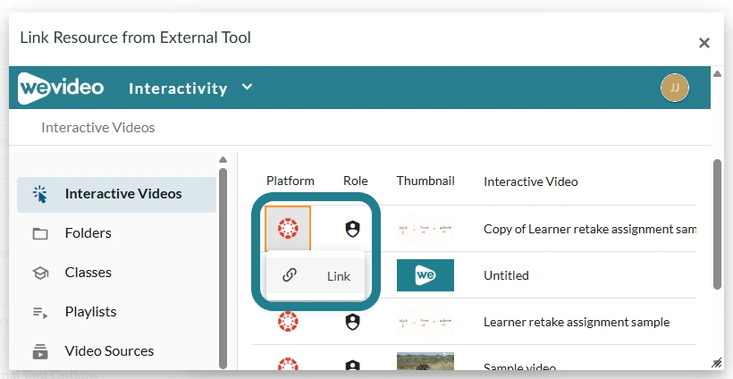Image resolution: width=733 pixels, height=379 pixels.
Task: Click the Canvas platform icon for Copy of Learner
Action: [x=288, y=229]
